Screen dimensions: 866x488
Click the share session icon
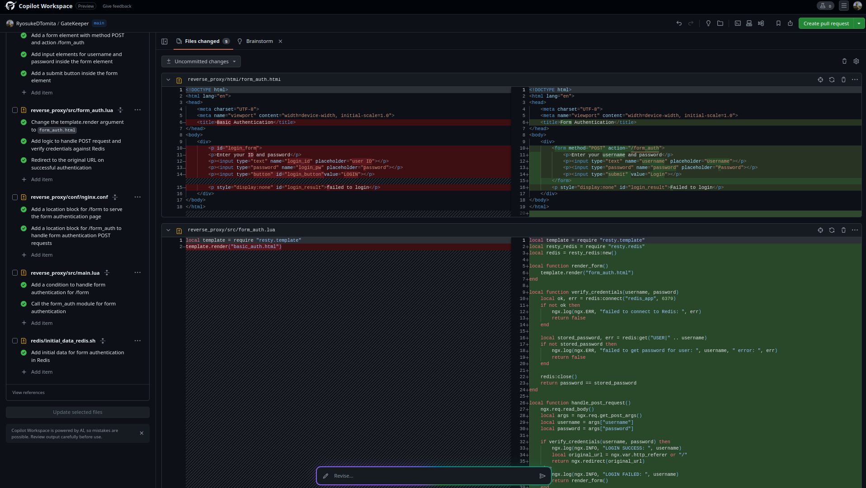[790, 23]
